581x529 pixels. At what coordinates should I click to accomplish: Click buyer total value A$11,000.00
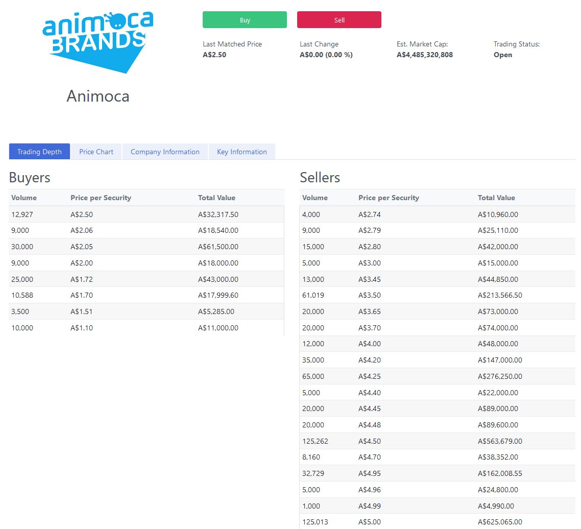[218, 328]
